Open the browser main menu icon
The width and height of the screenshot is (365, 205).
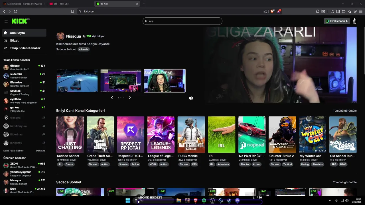pos(361,11)
